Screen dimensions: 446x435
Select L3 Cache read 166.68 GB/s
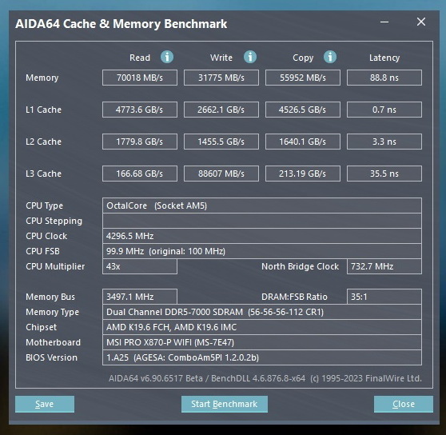(x=140, y=174)
